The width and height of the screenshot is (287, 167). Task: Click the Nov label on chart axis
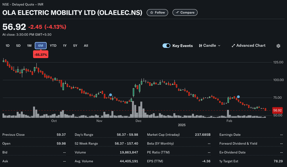(x=99, y=121)
